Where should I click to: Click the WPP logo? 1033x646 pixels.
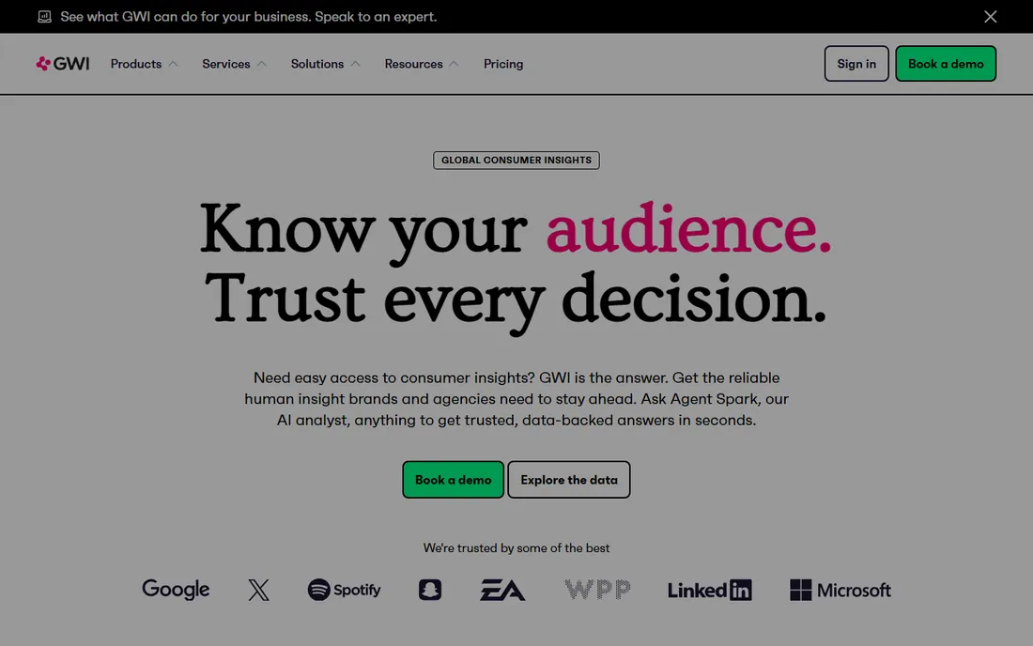(x=597, y=590)
